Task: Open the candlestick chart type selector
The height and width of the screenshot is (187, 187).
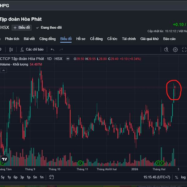Action: (x=11, y=50)
